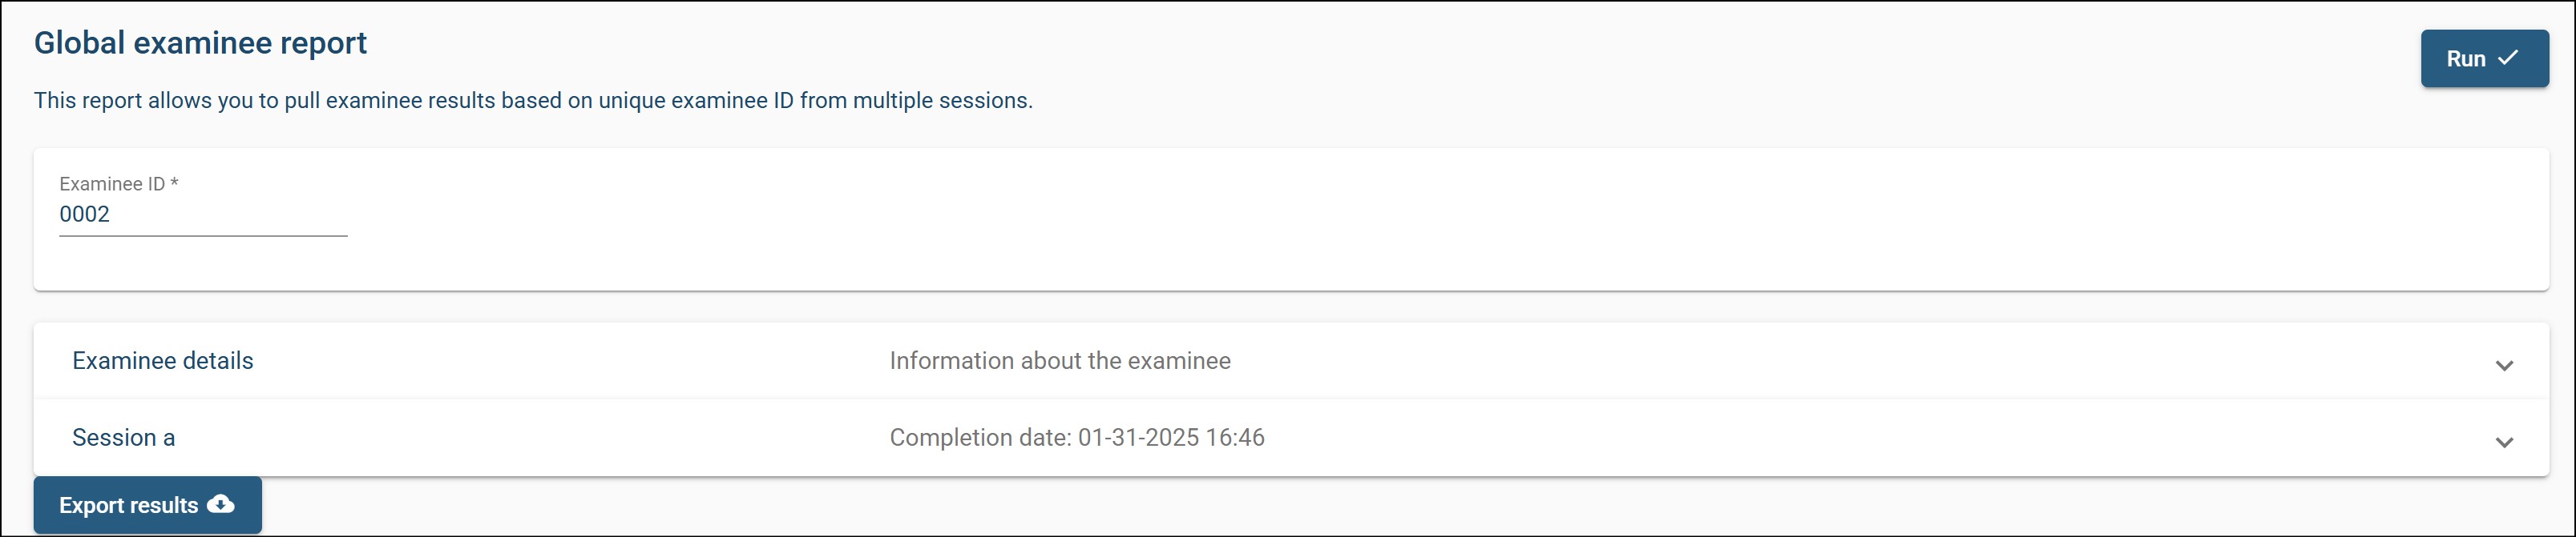This screenshot has height=537, width=2576.
Task: Open the Examinee details panel header
Action: click(x=163, y=360)
